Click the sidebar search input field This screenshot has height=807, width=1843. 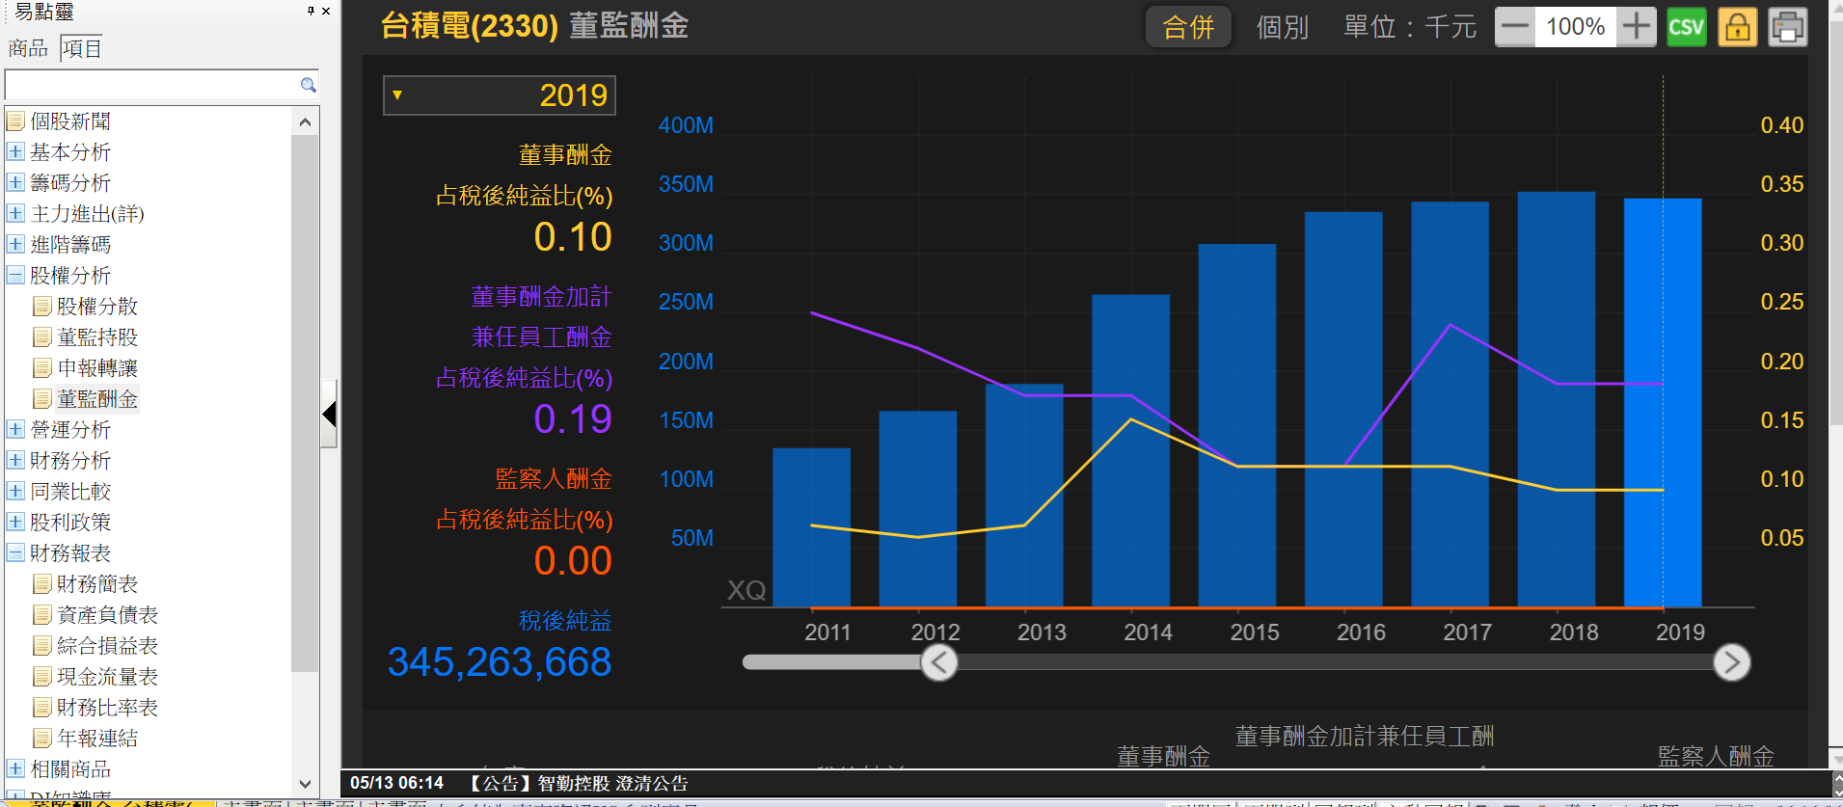pos(152,85)
